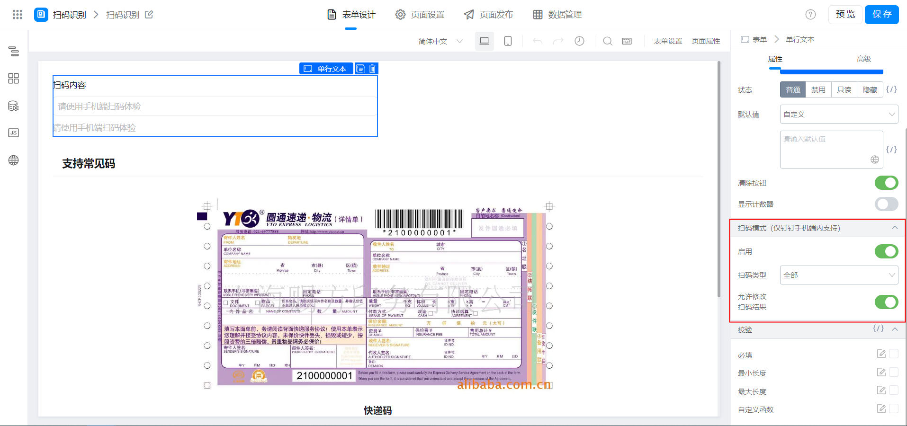Click the redo arrow icon
The width and height of the screenshot is (907, 426).
[x=558, y=41]
